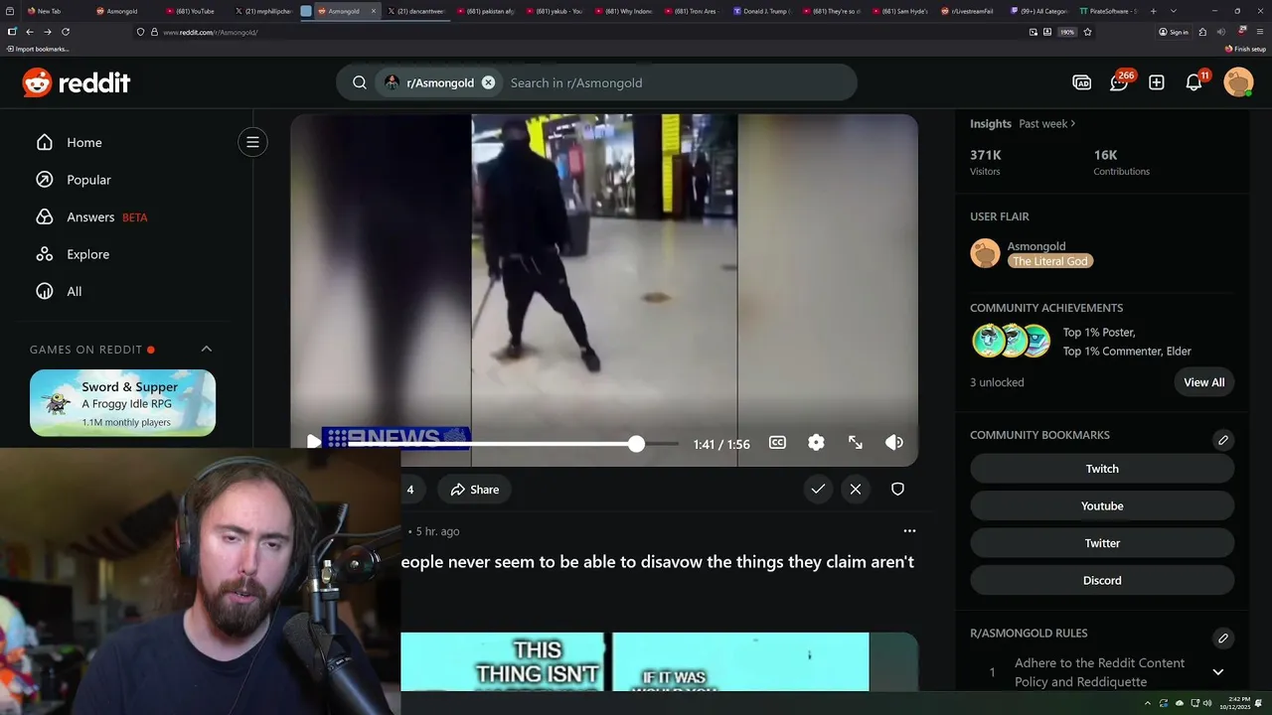Open the browser hamburger menu

1259,32
